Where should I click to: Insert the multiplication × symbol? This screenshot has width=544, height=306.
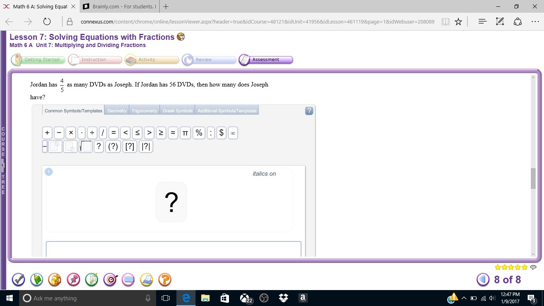pos(71,133)
